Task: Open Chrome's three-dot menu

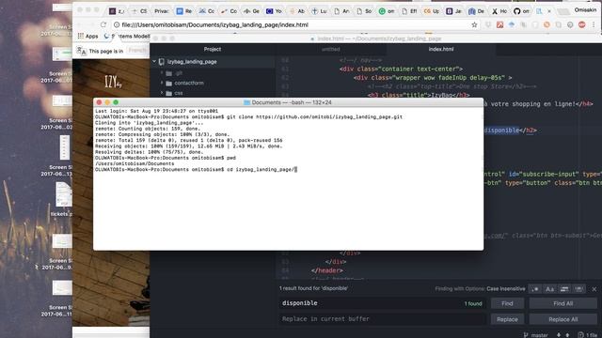Action: [594, 24]
